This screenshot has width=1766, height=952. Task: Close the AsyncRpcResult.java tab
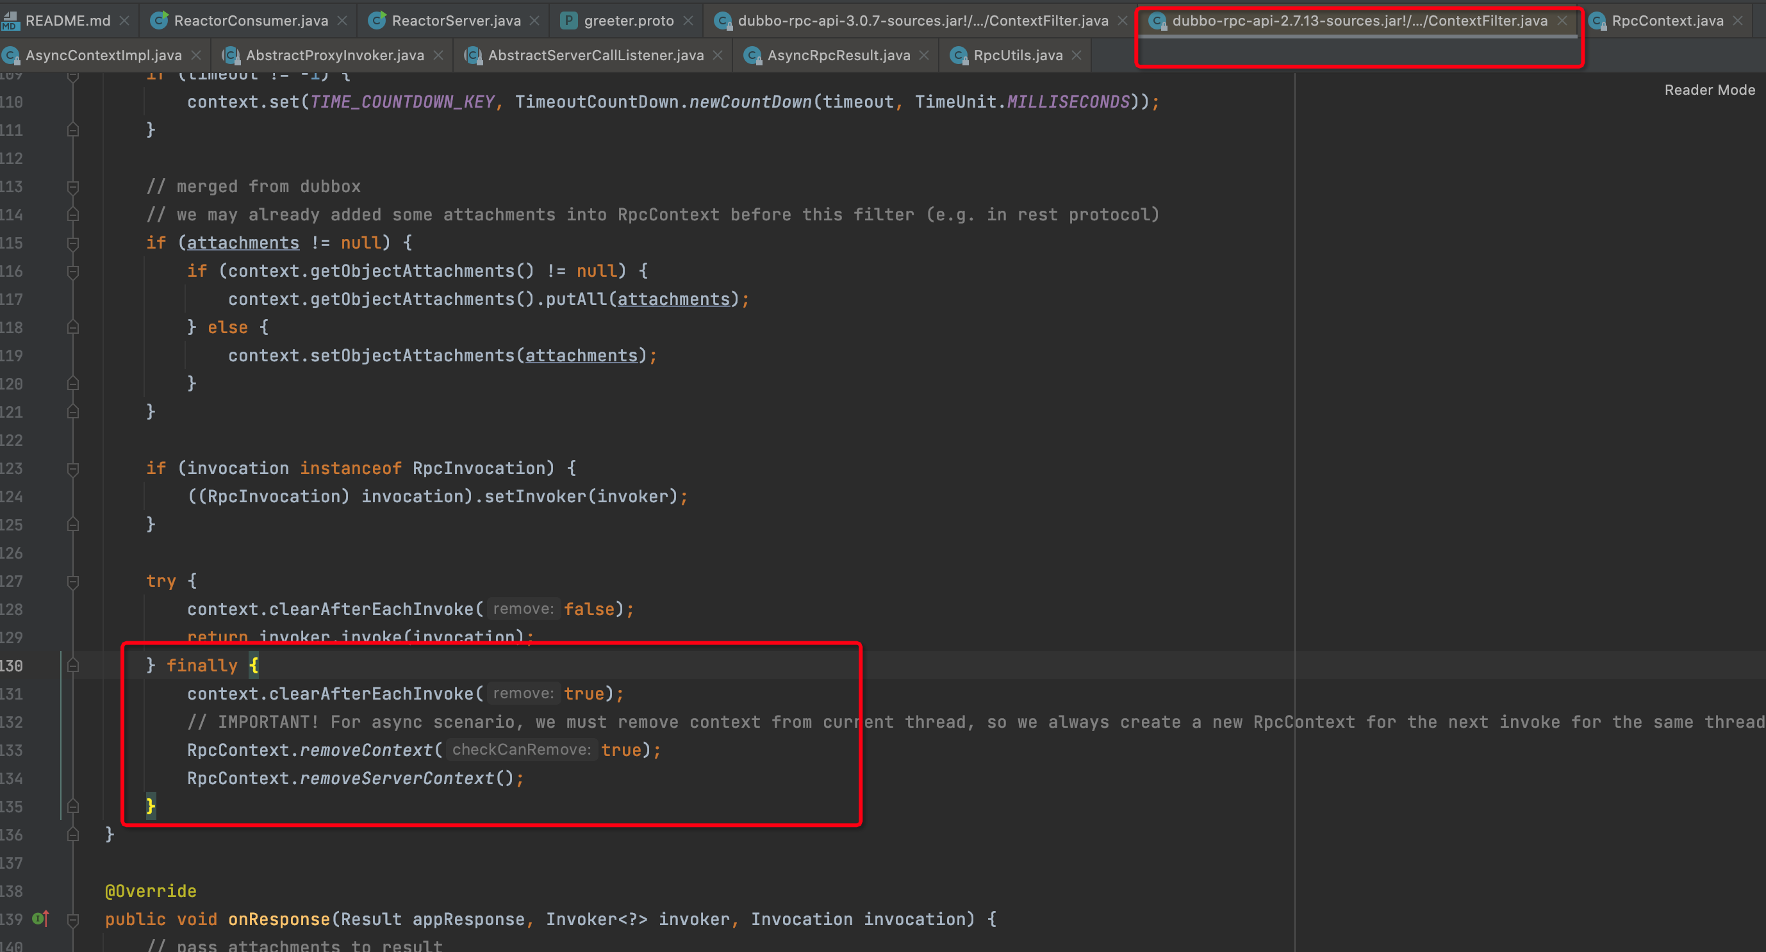pyautogui.click(x=924, y=56)
